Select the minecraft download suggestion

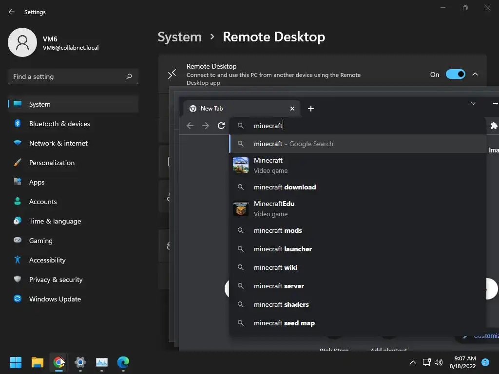click(358, 187)
